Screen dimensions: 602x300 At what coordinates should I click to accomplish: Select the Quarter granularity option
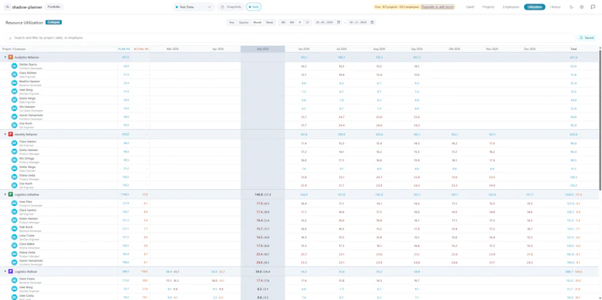(x=244, y=22)
